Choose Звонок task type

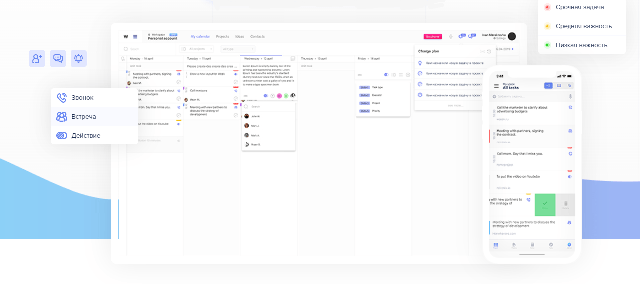[82, 98]
